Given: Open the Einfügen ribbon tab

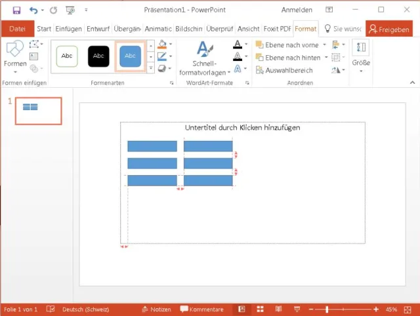Looking at the screenshot, I should [x=69, y=29].
